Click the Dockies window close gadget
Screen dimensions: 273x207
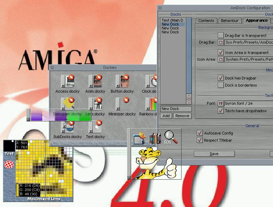click(52, 67)
